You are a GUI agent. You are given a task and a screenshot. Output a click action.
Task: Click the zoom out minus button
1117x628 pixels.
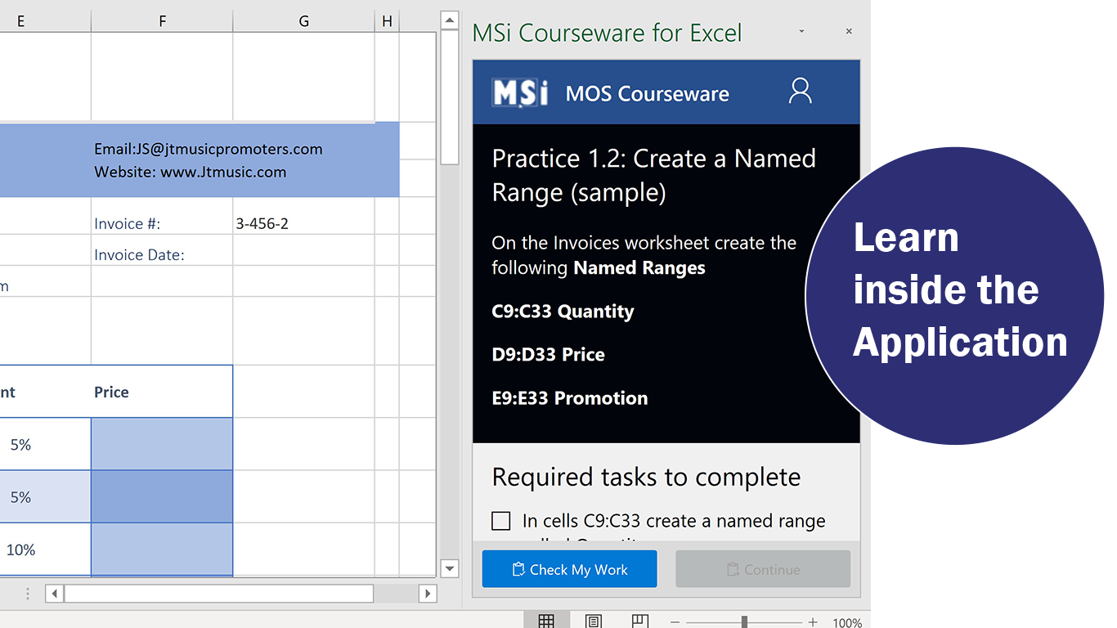675,622
